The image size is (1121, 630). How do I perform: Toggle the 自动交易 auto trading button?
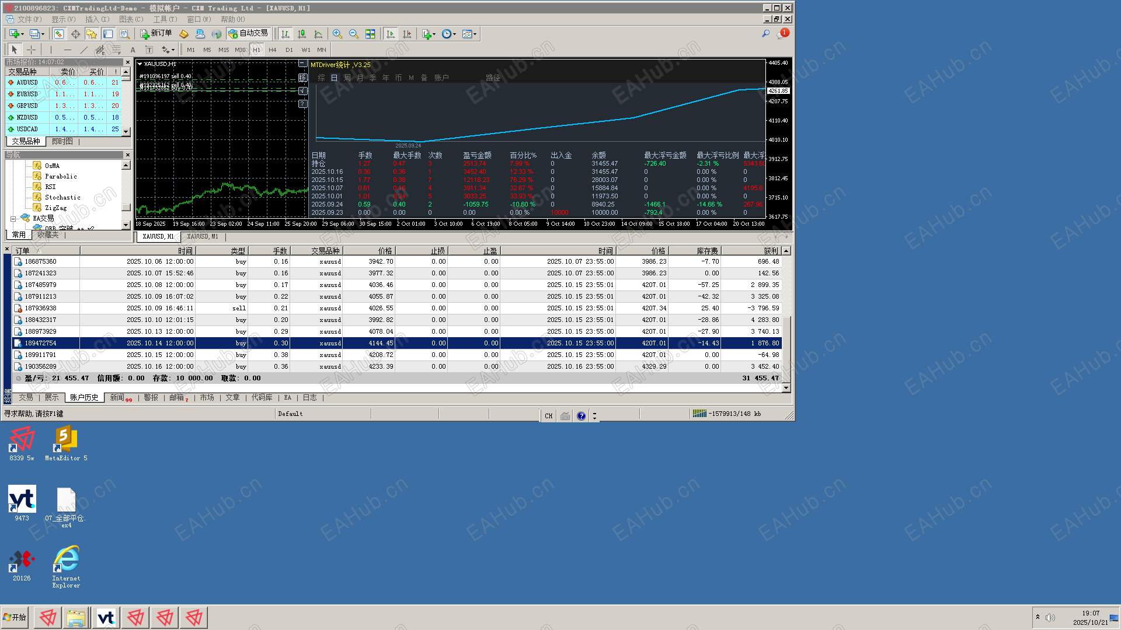point(249,33)
